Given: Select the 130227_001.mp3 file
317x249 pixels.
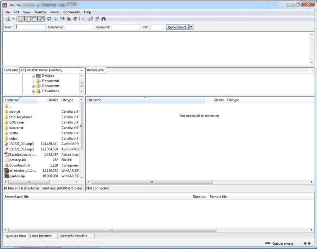Looking at the screenshot, I should (41, 144).
